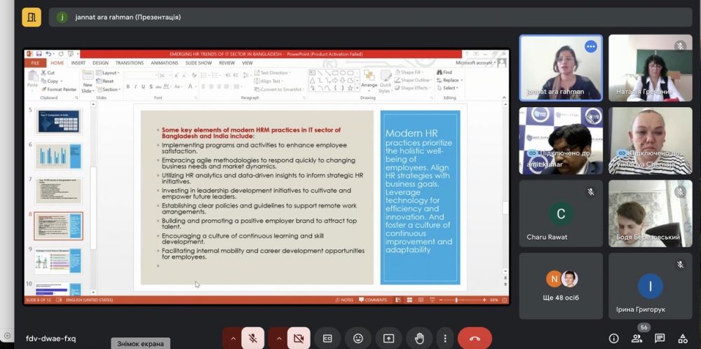
Task: Click NOTES in PowerPoint status bar
Action: pos(343,300)
